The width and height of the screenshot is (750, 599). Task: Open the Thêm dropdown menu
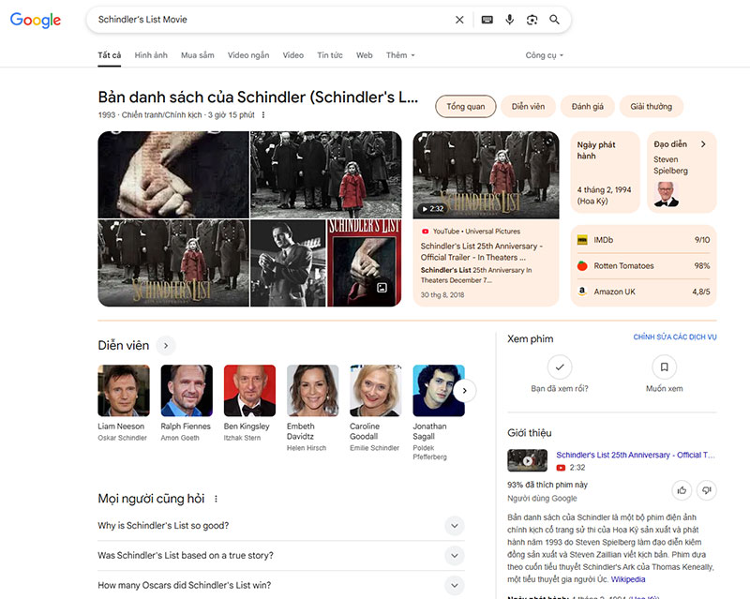pos(400,55)
